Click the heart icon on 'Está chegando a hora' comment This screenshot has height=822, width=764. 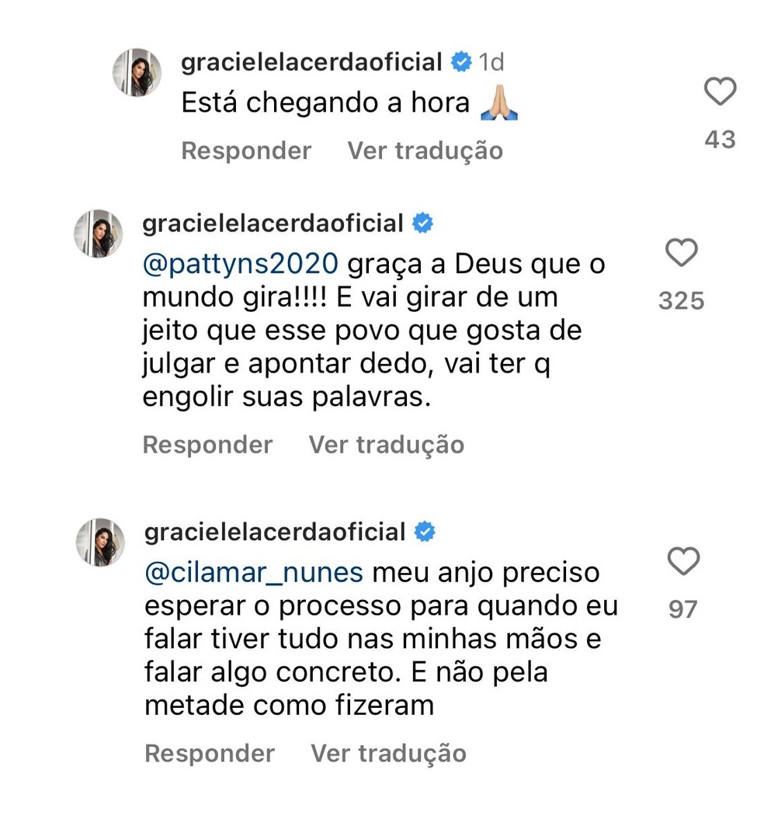click(721, 91)
